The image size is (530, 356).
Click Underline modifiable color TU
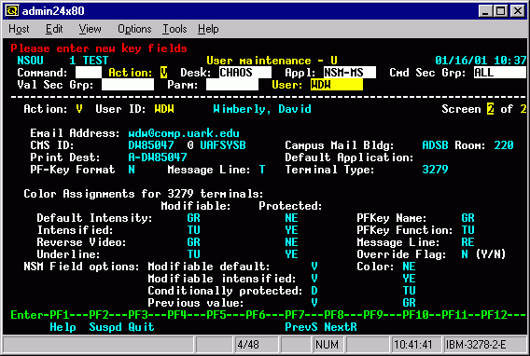[x=194, y=254]
